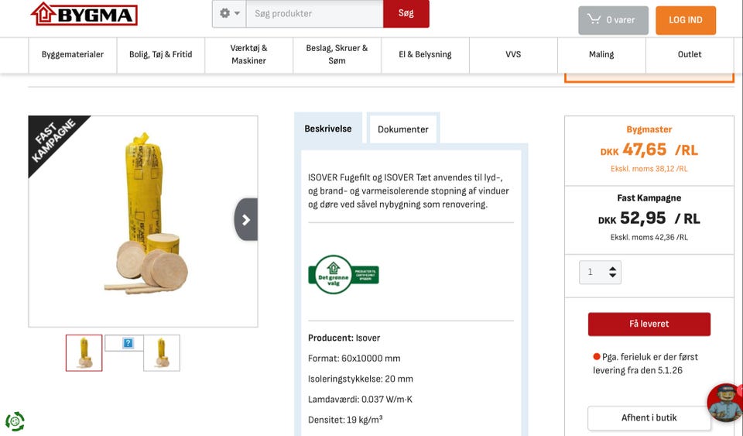Viewport: 743px width, 436px height.
Task: Click the red Søg button
Action: click(x=406, y=13)
